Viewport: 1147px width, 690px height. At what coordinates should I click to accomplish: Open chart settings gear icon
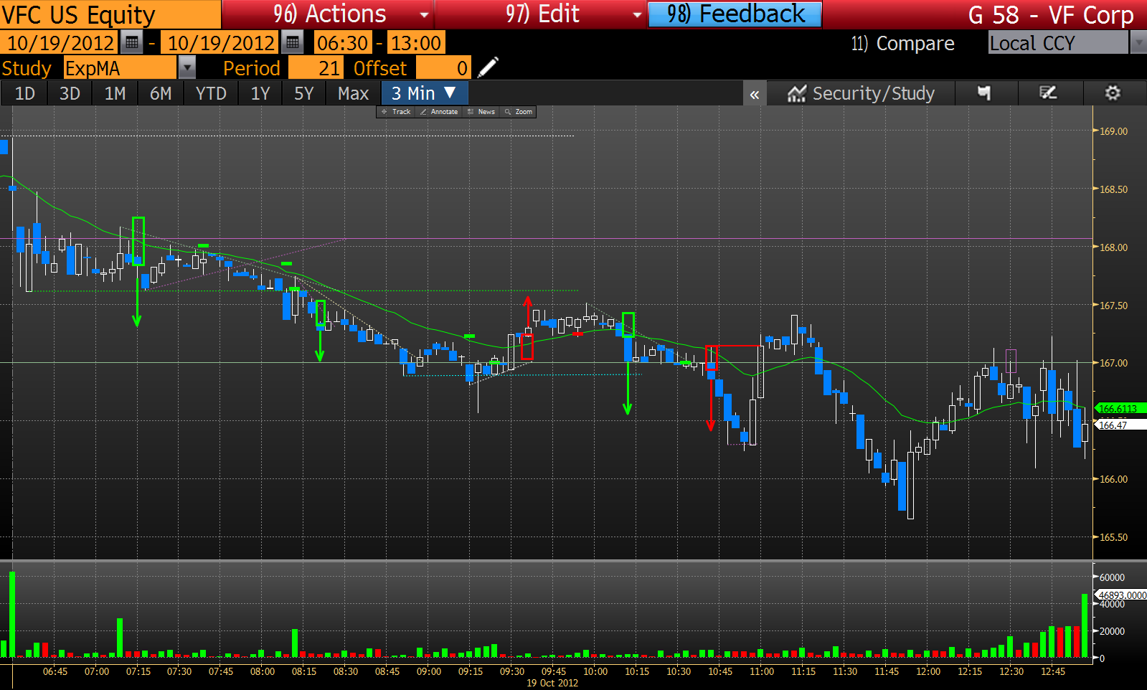coord(1113,93)
